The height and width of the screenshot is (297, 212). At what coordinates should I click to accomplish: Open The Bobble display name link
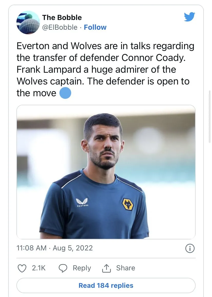tap(62, 17)
